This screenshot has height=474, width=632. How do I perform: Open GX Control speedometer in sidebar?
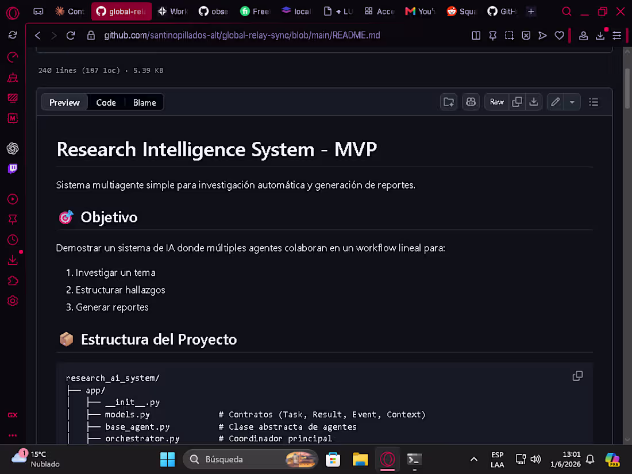[x=13, y=57]
